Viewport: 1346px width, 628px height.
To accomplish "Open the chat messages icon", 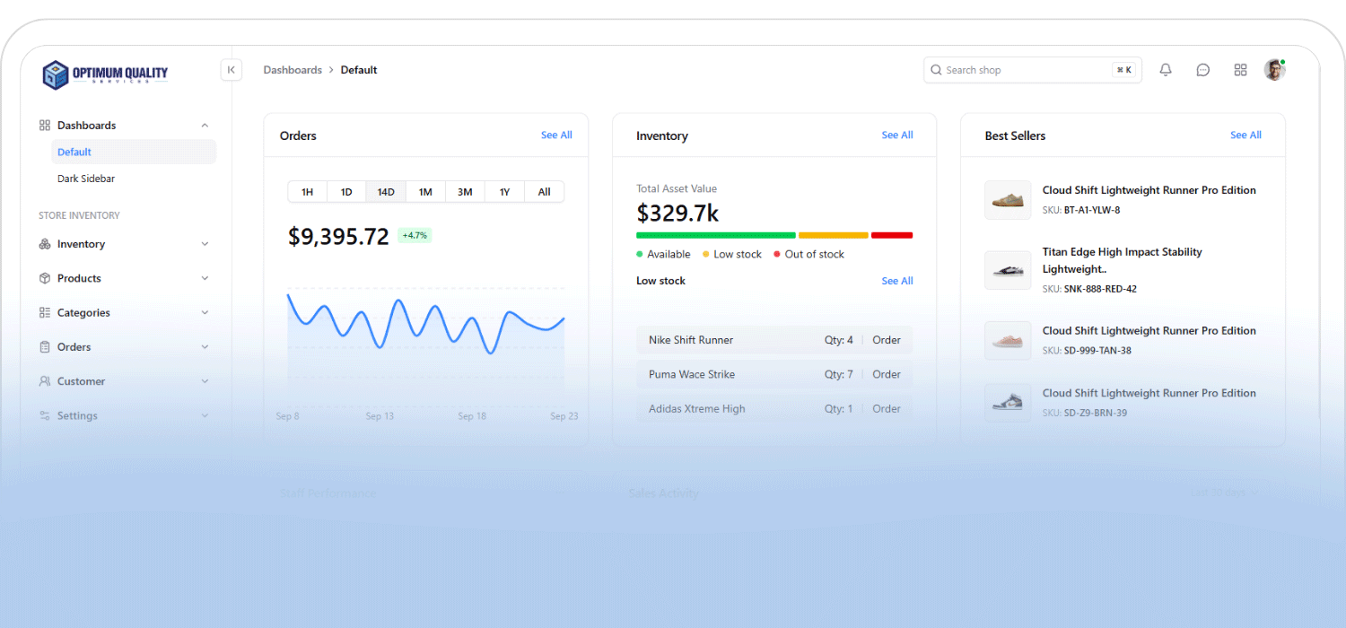I will tap(1203, 70).
